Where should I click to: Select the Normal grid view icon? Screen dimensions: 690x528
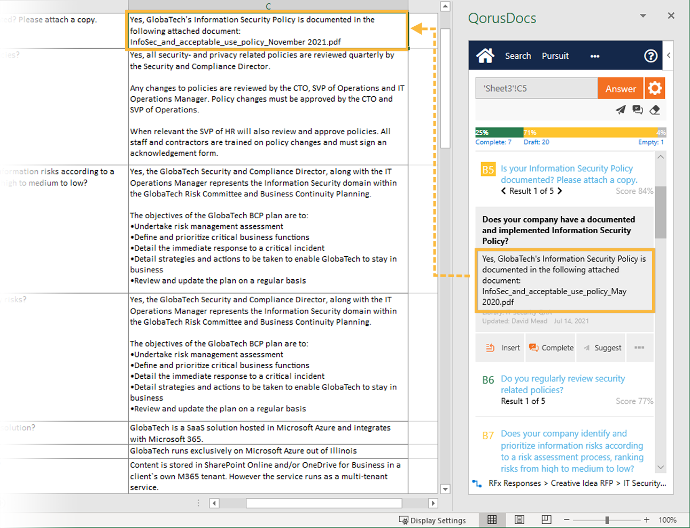tap(492, 519)
